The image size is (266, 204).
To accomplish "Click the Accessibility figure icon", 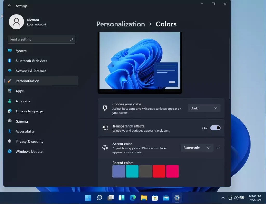I will pos(10,131).
